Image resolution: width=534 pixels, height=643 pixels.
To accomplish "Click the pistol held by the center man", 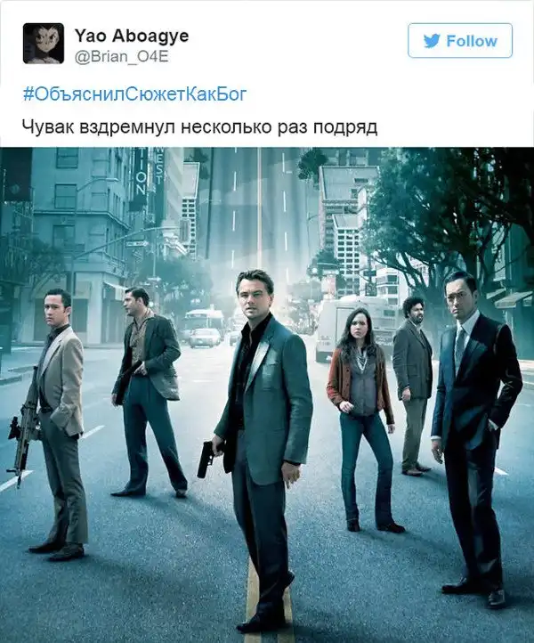I will point(206,459).
